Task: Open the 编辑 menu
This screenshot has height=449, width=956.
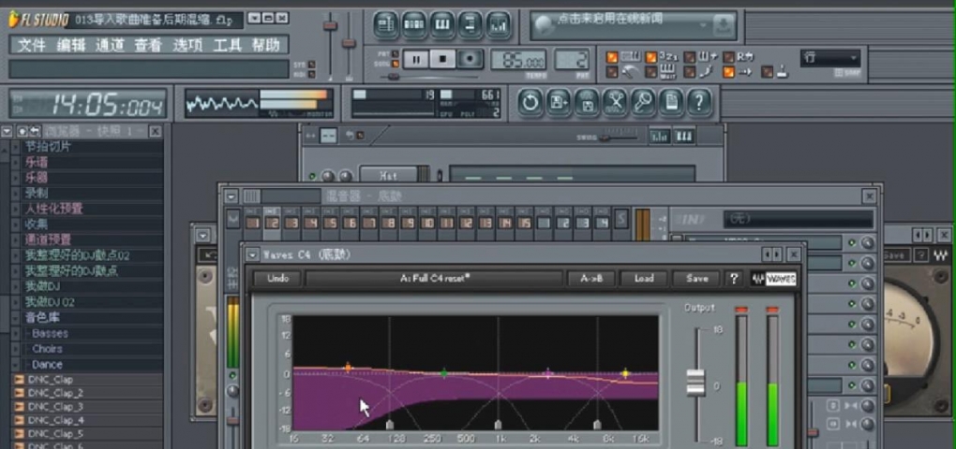Action: click(x=70, y=45)
